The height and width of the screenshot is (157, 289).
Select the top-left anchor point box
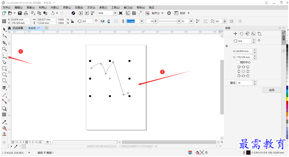pyautogui.click(x=239, y=67)
